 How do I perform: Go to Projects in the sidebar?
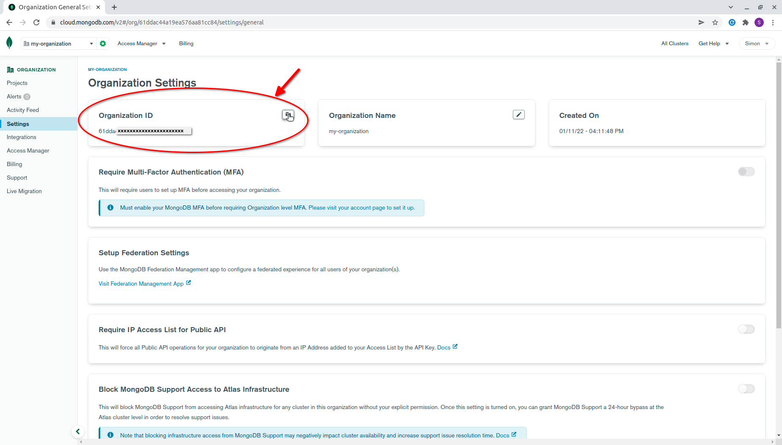pos(17,83)
